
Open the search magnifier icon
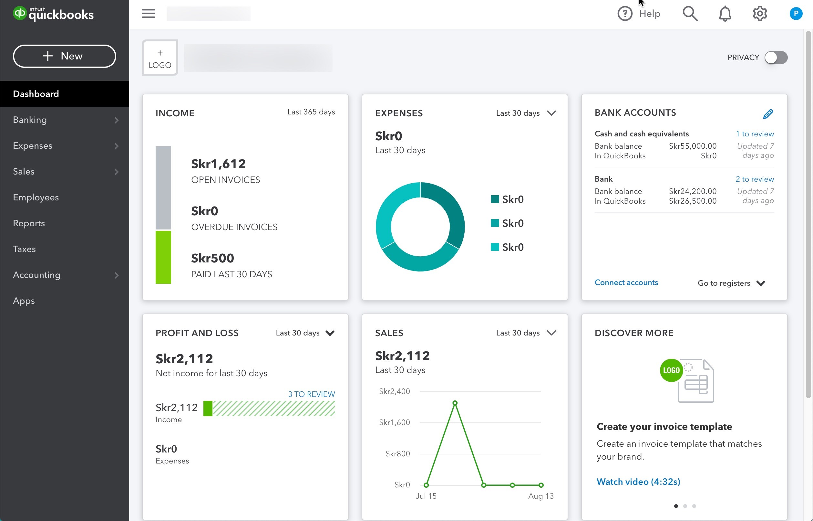[690, 14]
